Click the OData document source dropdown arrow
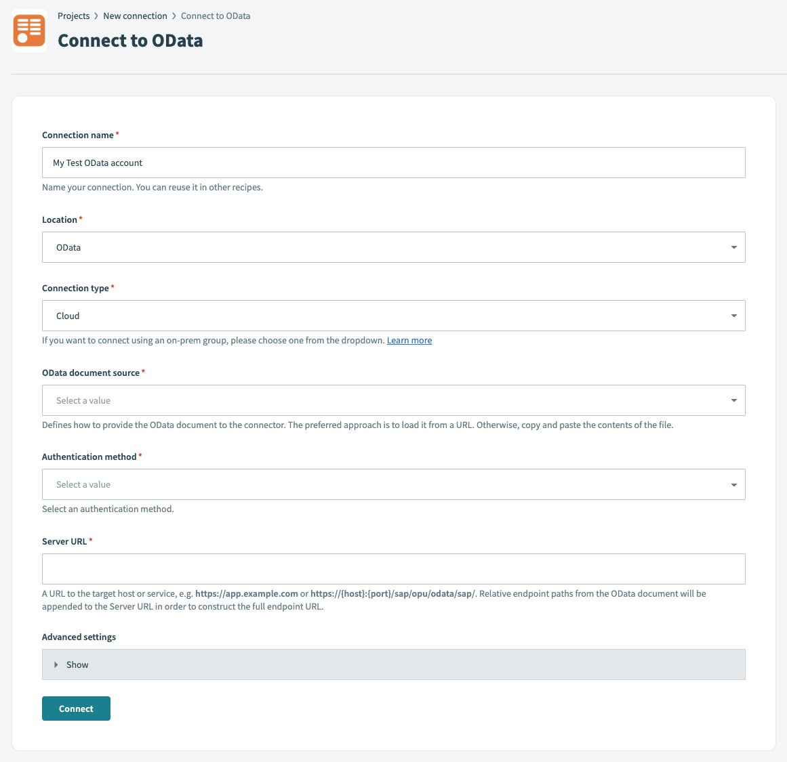The width and height of the screenshot is (787, 762). click(733, 400)
